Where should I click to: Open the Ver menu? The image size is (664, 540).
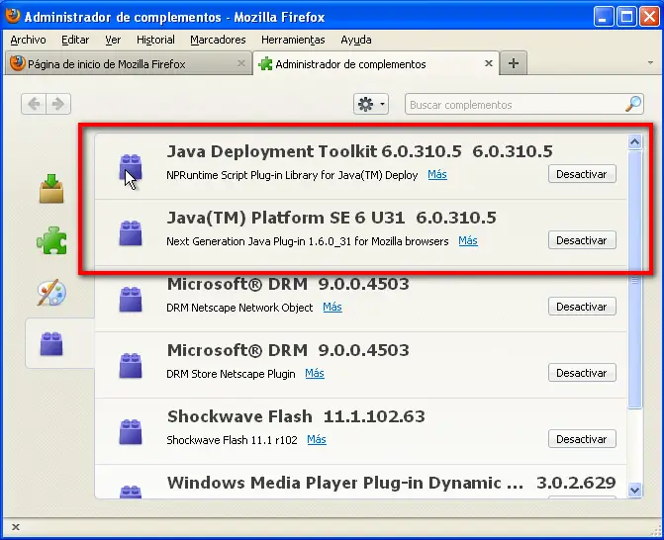coord(113,40)
